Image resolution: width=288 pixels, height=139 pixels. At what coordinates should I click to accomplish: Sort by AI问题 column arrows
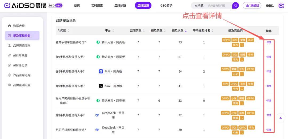pos(69,31)
